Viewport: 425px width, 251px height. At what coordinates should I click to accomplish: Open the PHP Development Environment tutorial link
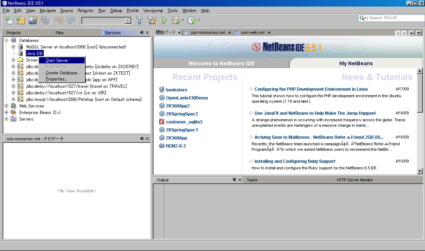point(311,89)
